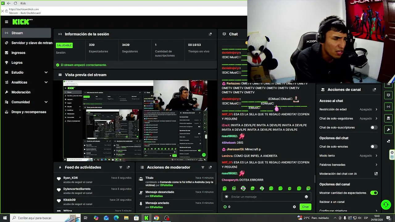Click the chat bubble icon in right sidebar

click(389, 95)
